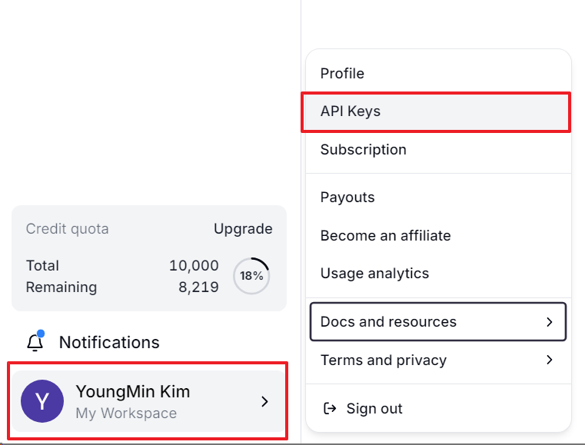The width and height of the screenshot is (585, 445).
Task: Open the Notifications label
Action: (x=109, y=343)
